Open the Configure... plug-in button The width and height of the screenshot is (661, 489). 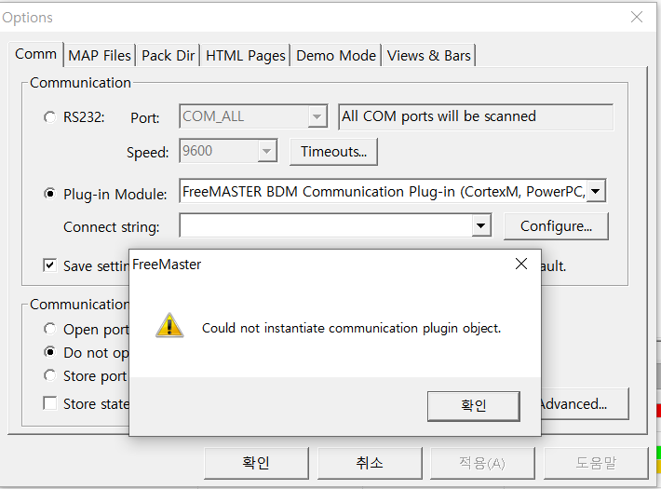pos(556,226)
